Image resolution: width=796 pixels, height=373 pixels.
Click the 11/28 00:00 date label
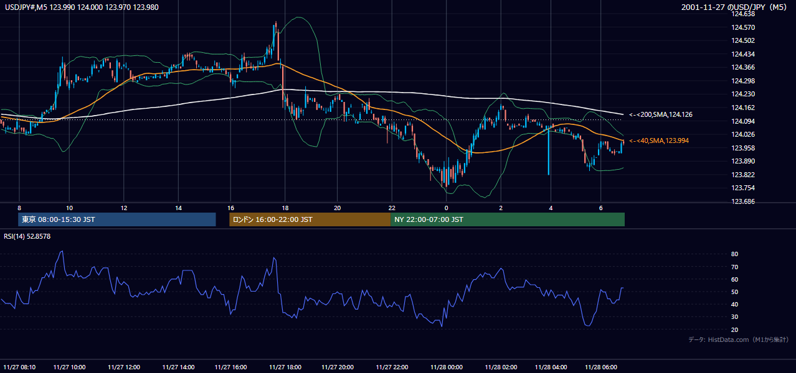(x=446, y=367)
